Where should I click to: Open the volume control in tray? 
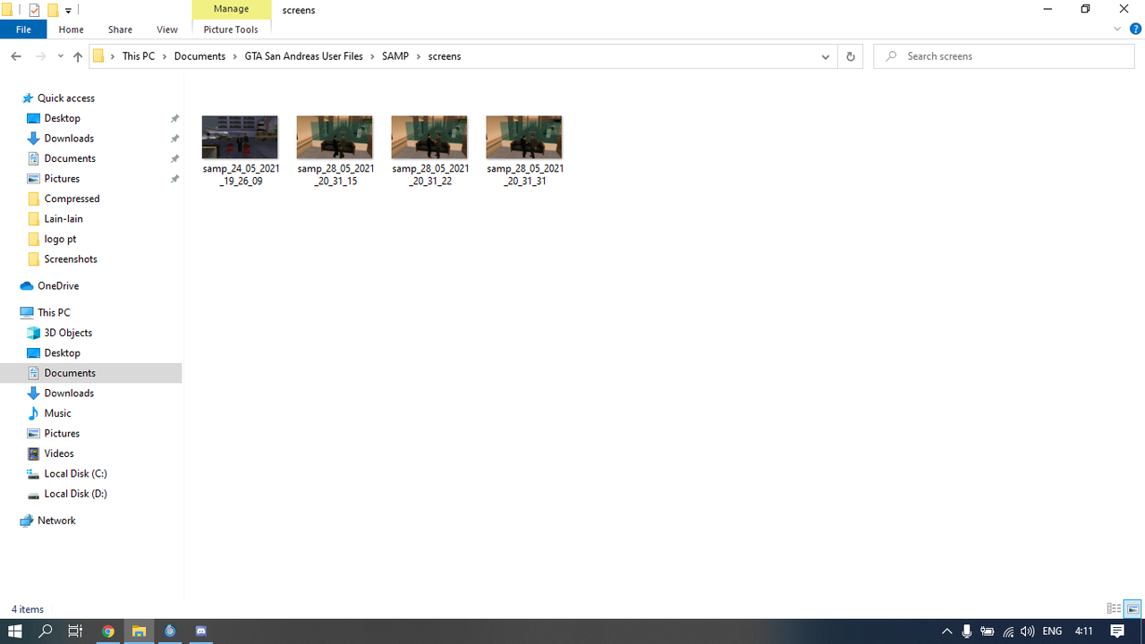click(x=1027, y=631)
